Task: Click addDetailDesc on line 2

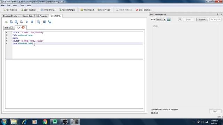Action: point(25,35)
